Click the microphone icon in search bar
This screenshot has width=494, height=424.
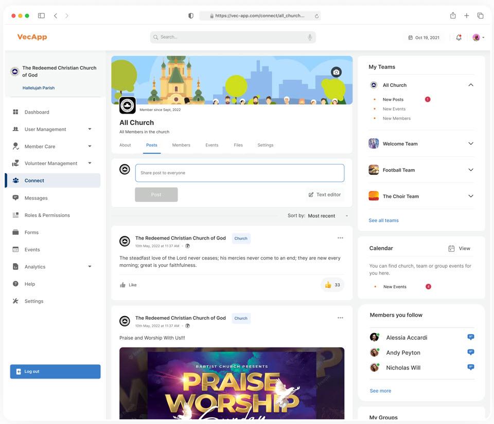click(x=310, y=37)
